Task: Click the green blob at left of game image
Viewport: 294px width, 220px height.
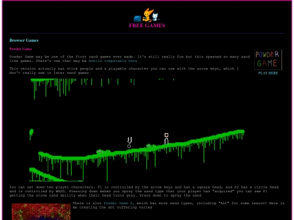Action: 31,134
